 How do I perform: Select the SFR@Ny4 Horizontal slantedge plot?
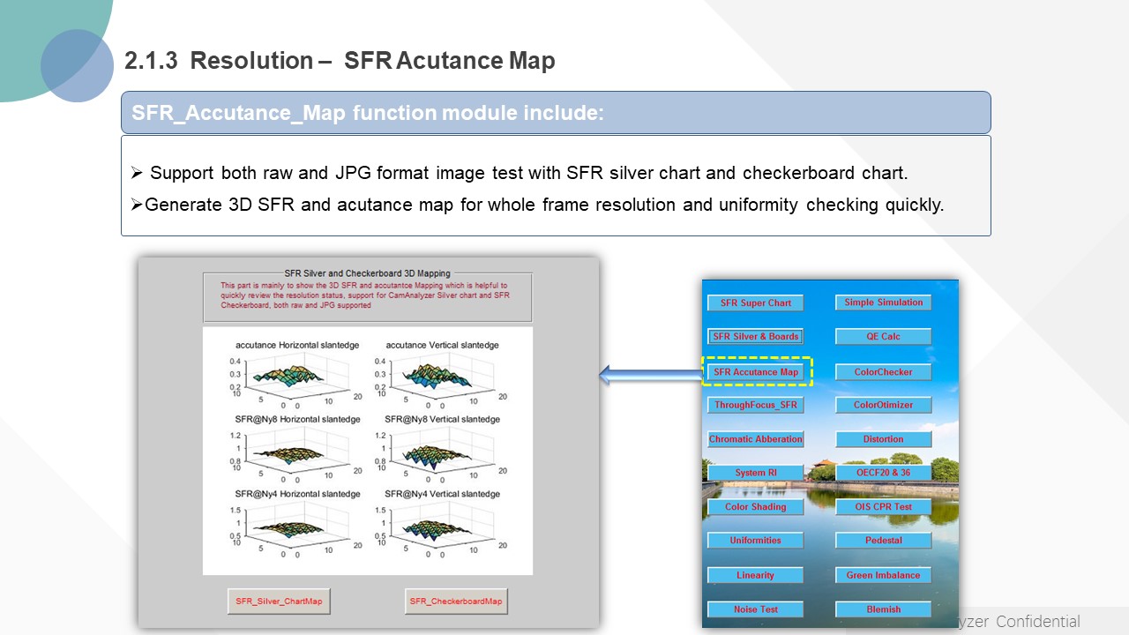click(297, 523)
